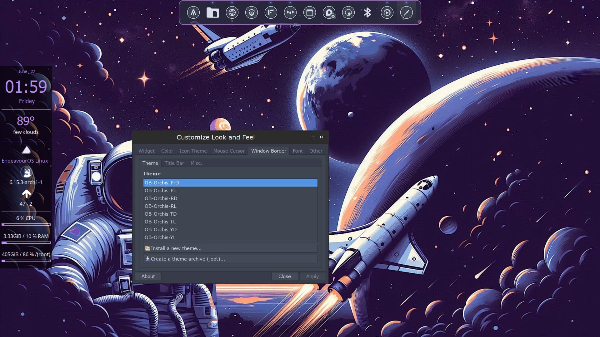Switch to the Mouse Cursor tab
The width and height of the screenshot is (600, 337).
(x=229, y=151)
